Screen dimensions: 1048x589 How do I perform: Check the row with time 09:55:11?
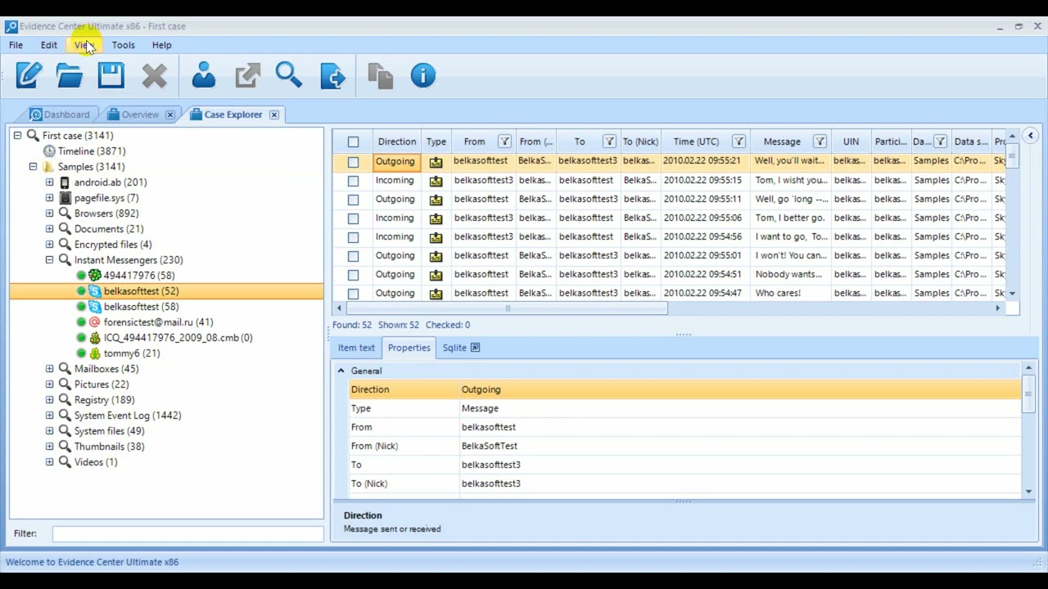pos(353,200)
